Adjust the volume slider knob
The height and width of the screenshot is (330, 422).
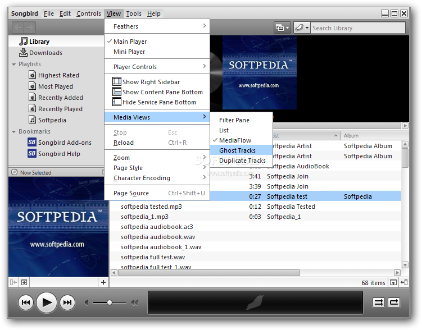[x=110, y=302]
